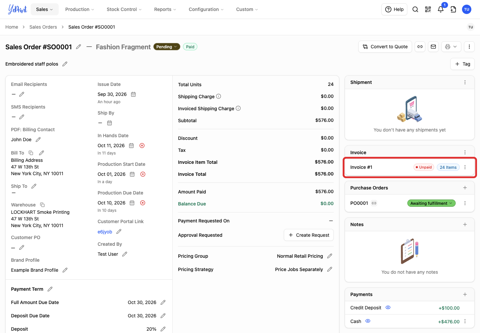Edit the Customer Portal Link
Image resolution: width=480 pixels, height=333 pixels.
pyautogui.click(x=119, y=231)
